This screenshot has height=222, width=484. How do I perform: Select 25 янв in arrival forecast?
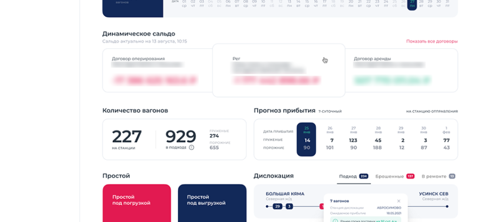307,139
